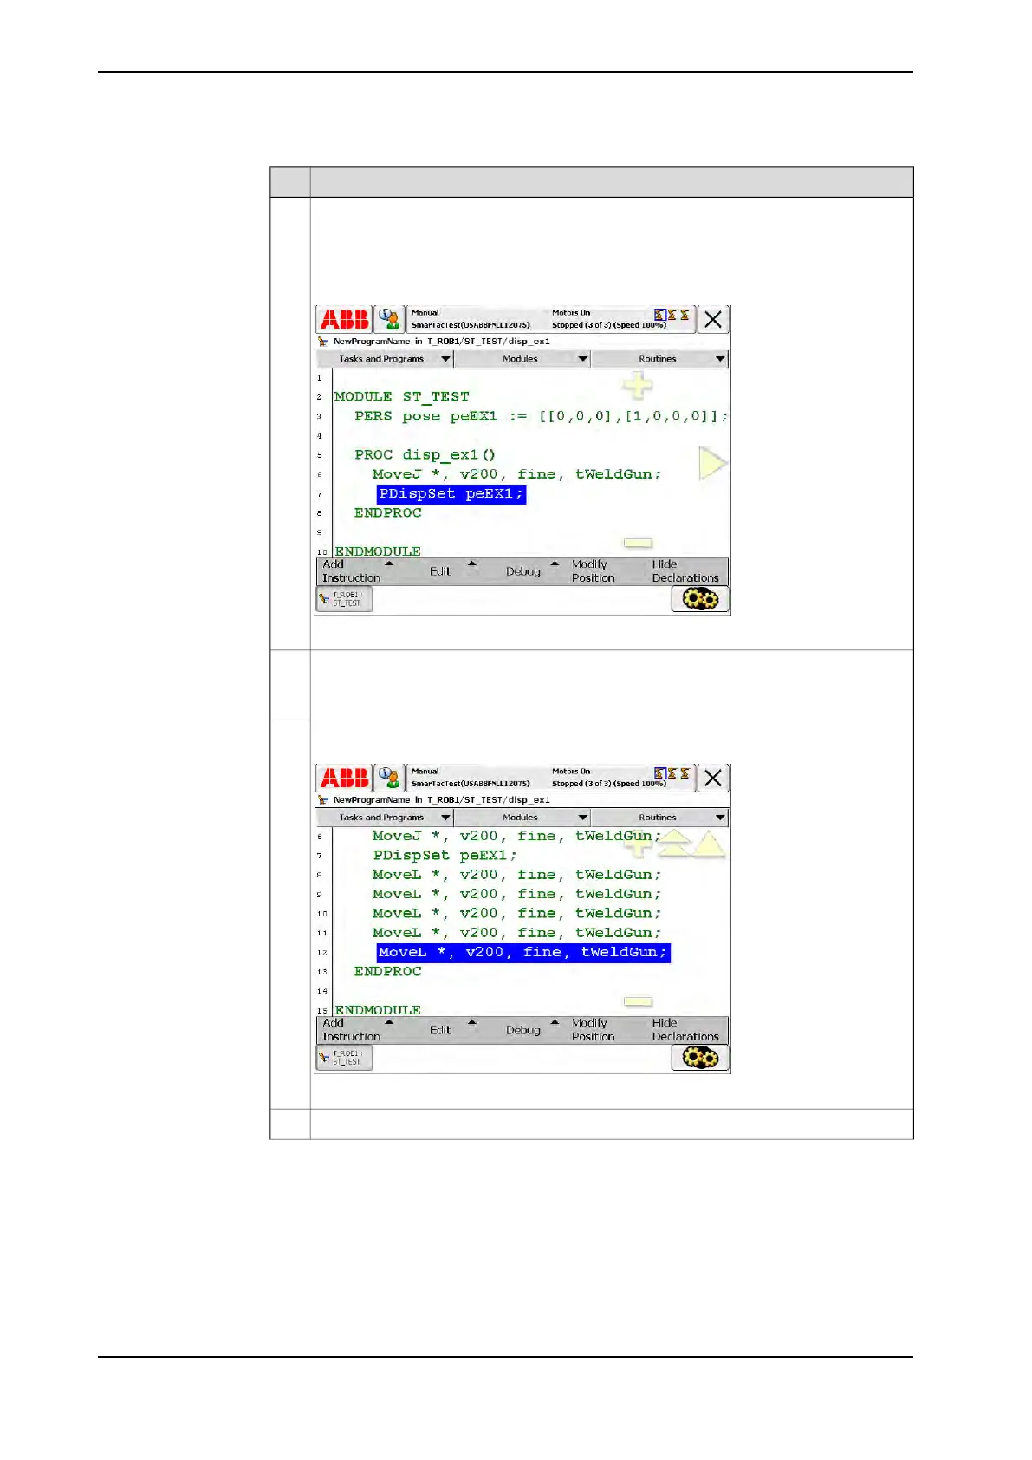The height and width of the screenshot is (1460, 1032).
Task: Select non-highlighted PDispSet peEX1 in MoveL screen
Action: tap(445, 856)
